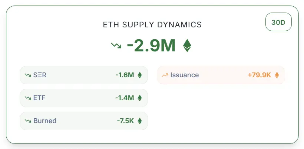Click the Ethereum icon in Burned row

pos(140,121)
